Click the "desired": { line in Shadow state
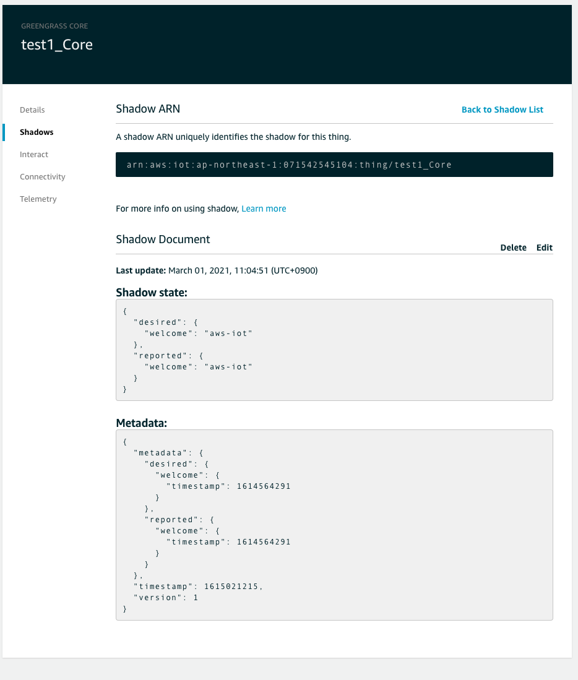 [166, 322]
